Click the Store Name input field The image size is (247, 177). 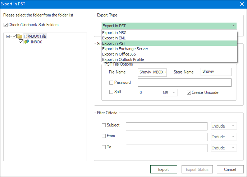(x=216, y=72)
